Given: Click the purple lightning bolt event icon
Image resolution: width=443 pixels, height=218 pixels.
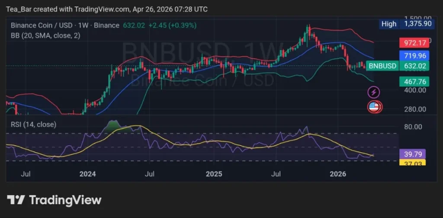Looking at the screenshot, I should pos(373,92).
